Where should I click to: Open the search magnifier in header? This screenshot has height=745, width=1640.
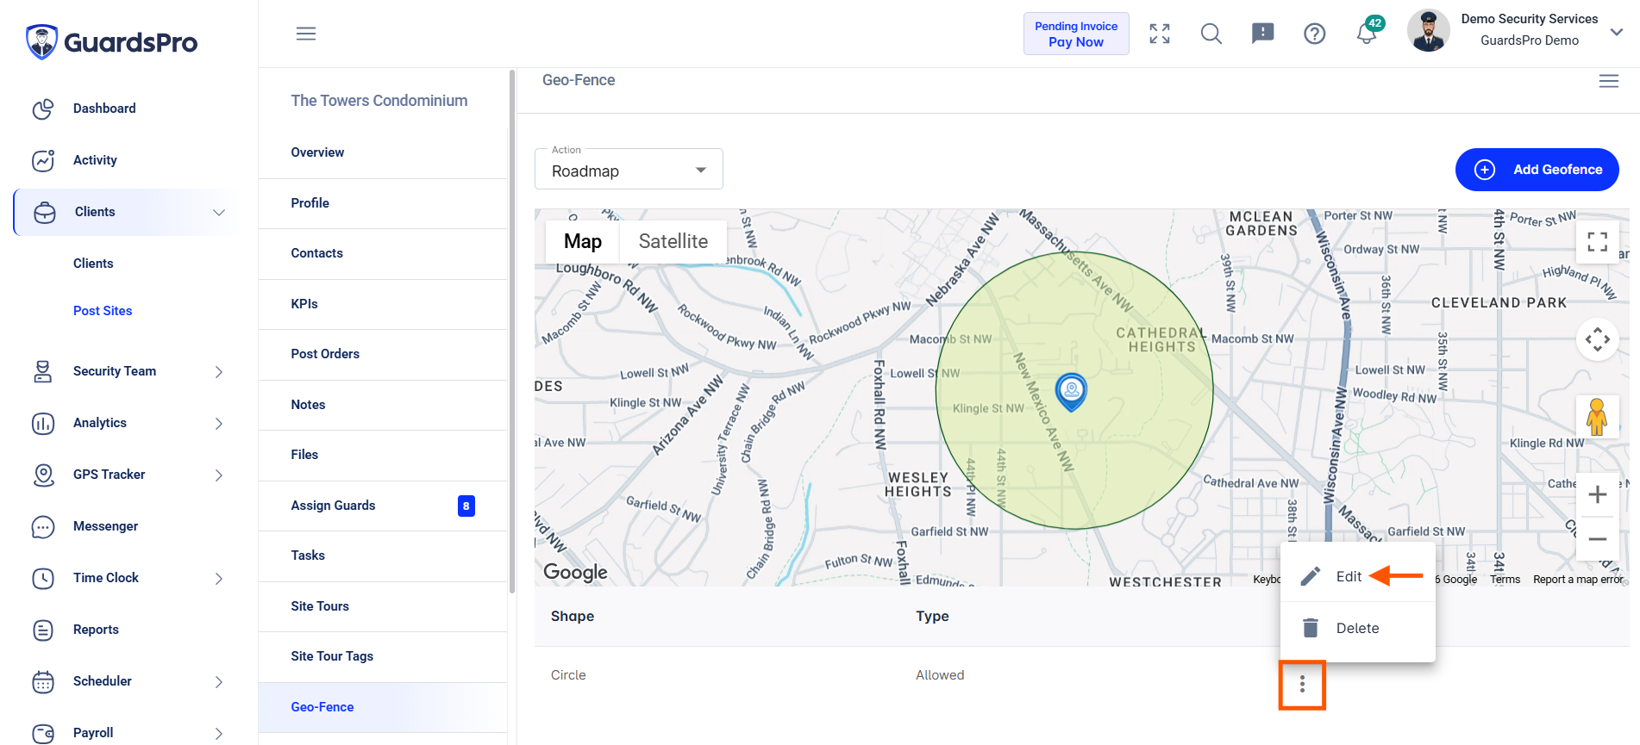pyautogui.click(x=1211, y=34)
